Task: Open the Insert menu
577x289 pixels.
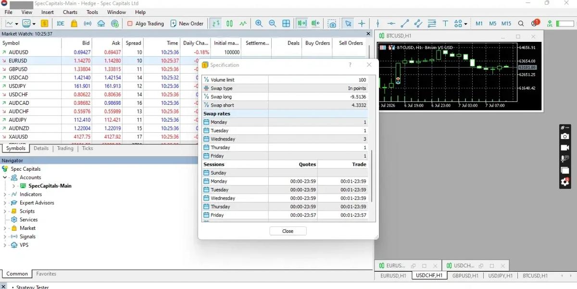Action: tap(48, 12)
